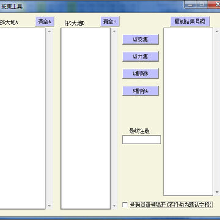Enable the 号码间逗号隔开 checkbox

(125, 205)
